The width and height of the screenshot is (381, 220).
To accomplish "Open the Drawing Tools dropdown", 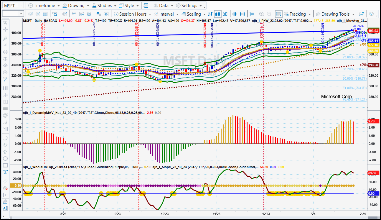I will click(335, 14).
